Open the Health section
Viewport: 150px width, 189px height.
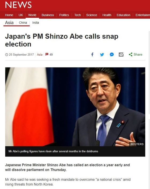[x=107, y=15]
